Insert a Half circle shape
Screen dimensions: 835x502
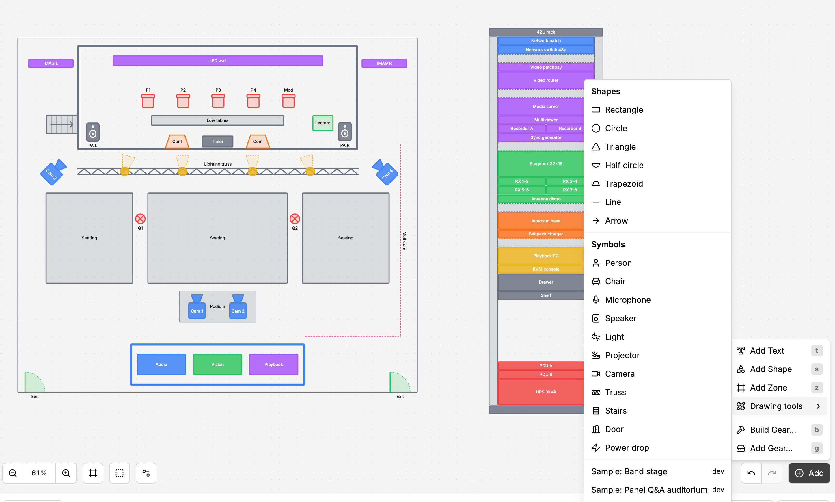pos(657,165)
